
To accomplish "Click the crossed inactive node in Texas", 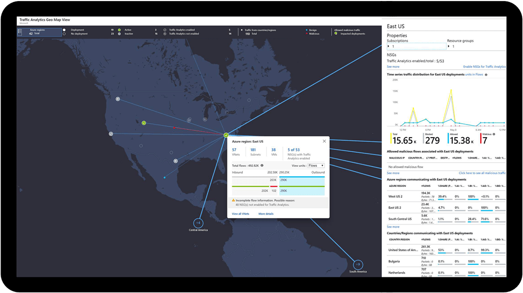I will click(x=175, y=161).
